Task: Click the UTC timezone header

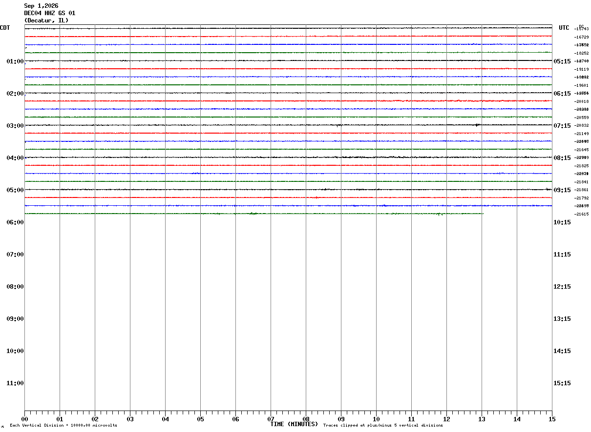Action: 564,28
